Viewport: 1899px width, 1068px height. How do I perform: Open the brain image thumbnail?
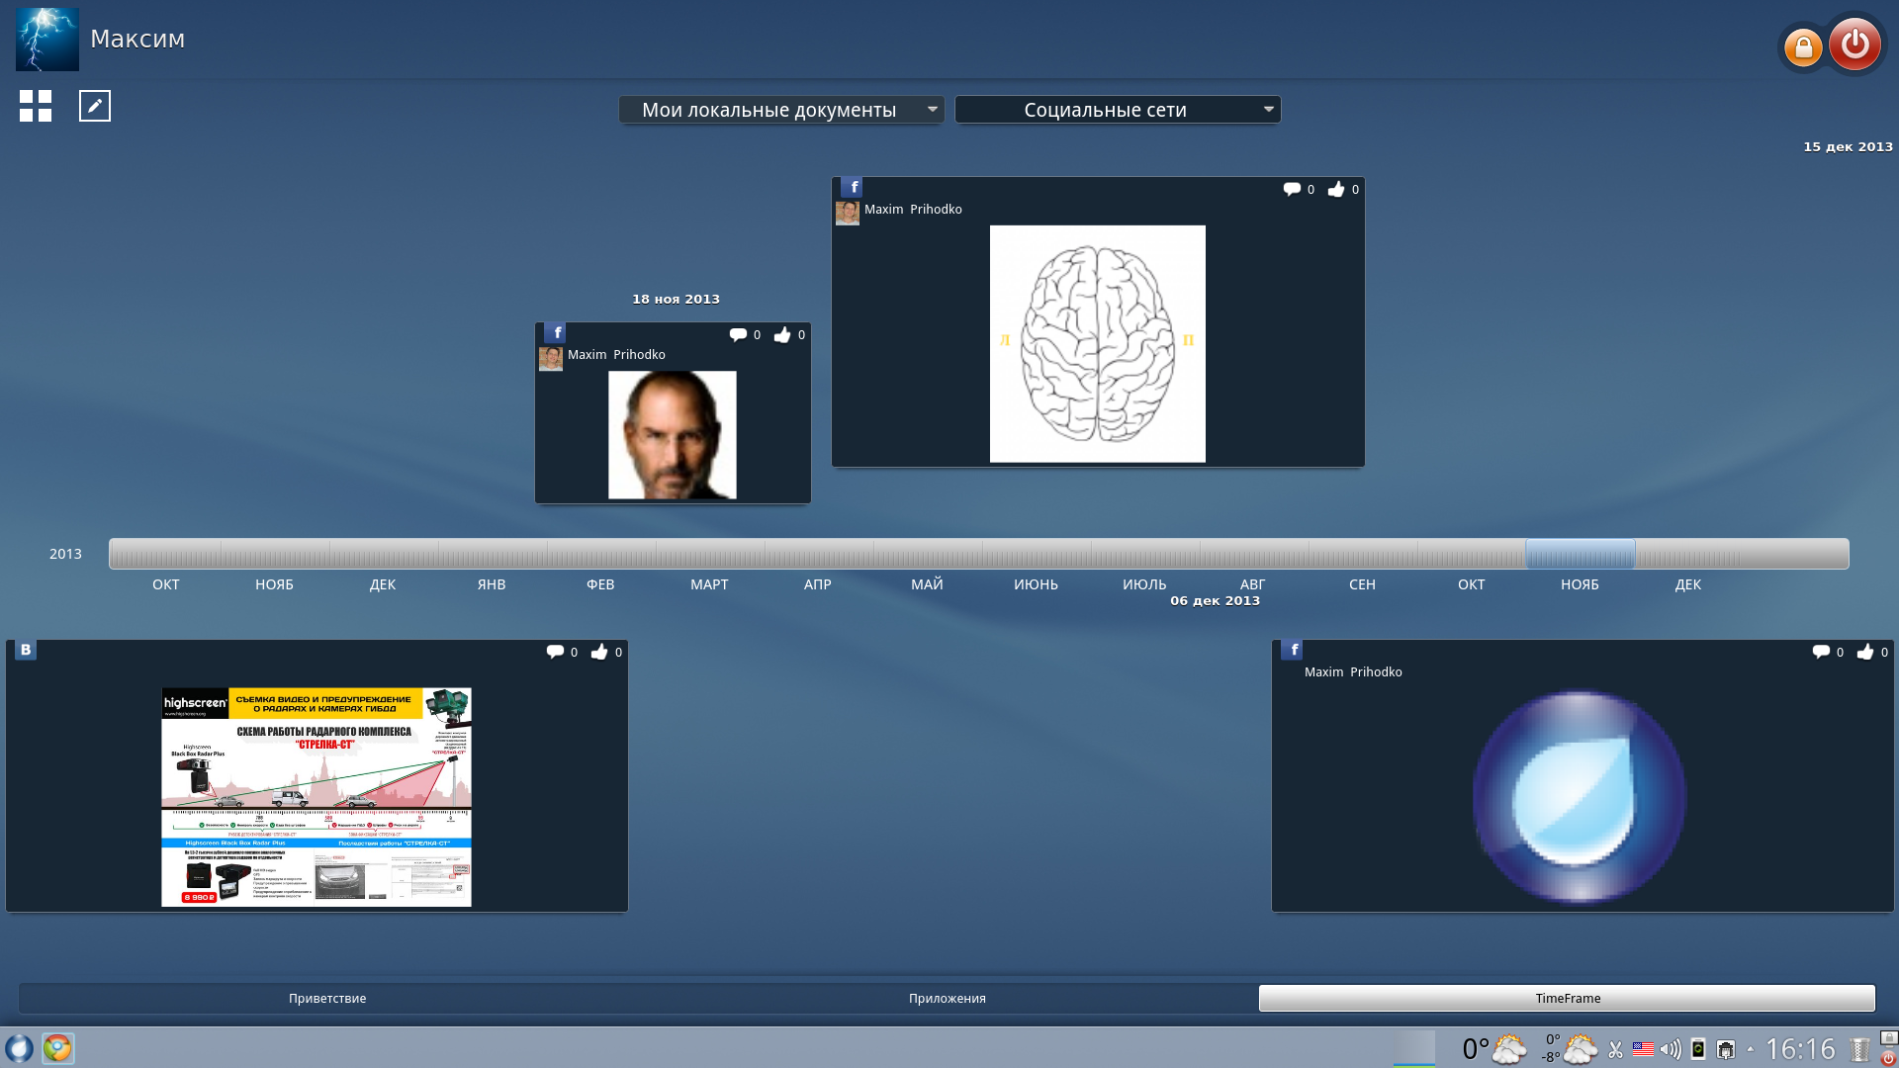click(x=1097, y=343)
